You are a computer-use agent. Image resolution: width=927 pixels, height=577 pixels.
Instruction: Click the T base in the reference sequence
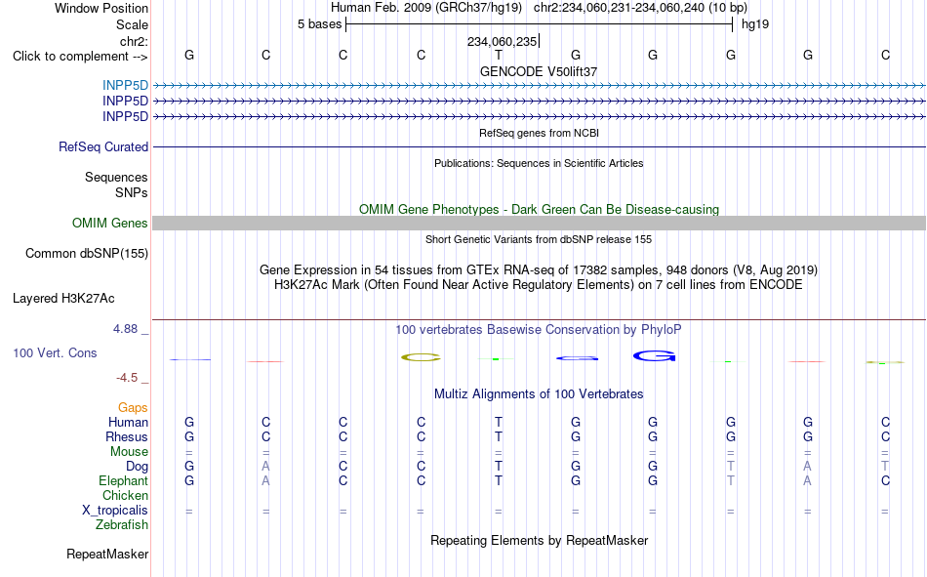coord(499,55)
